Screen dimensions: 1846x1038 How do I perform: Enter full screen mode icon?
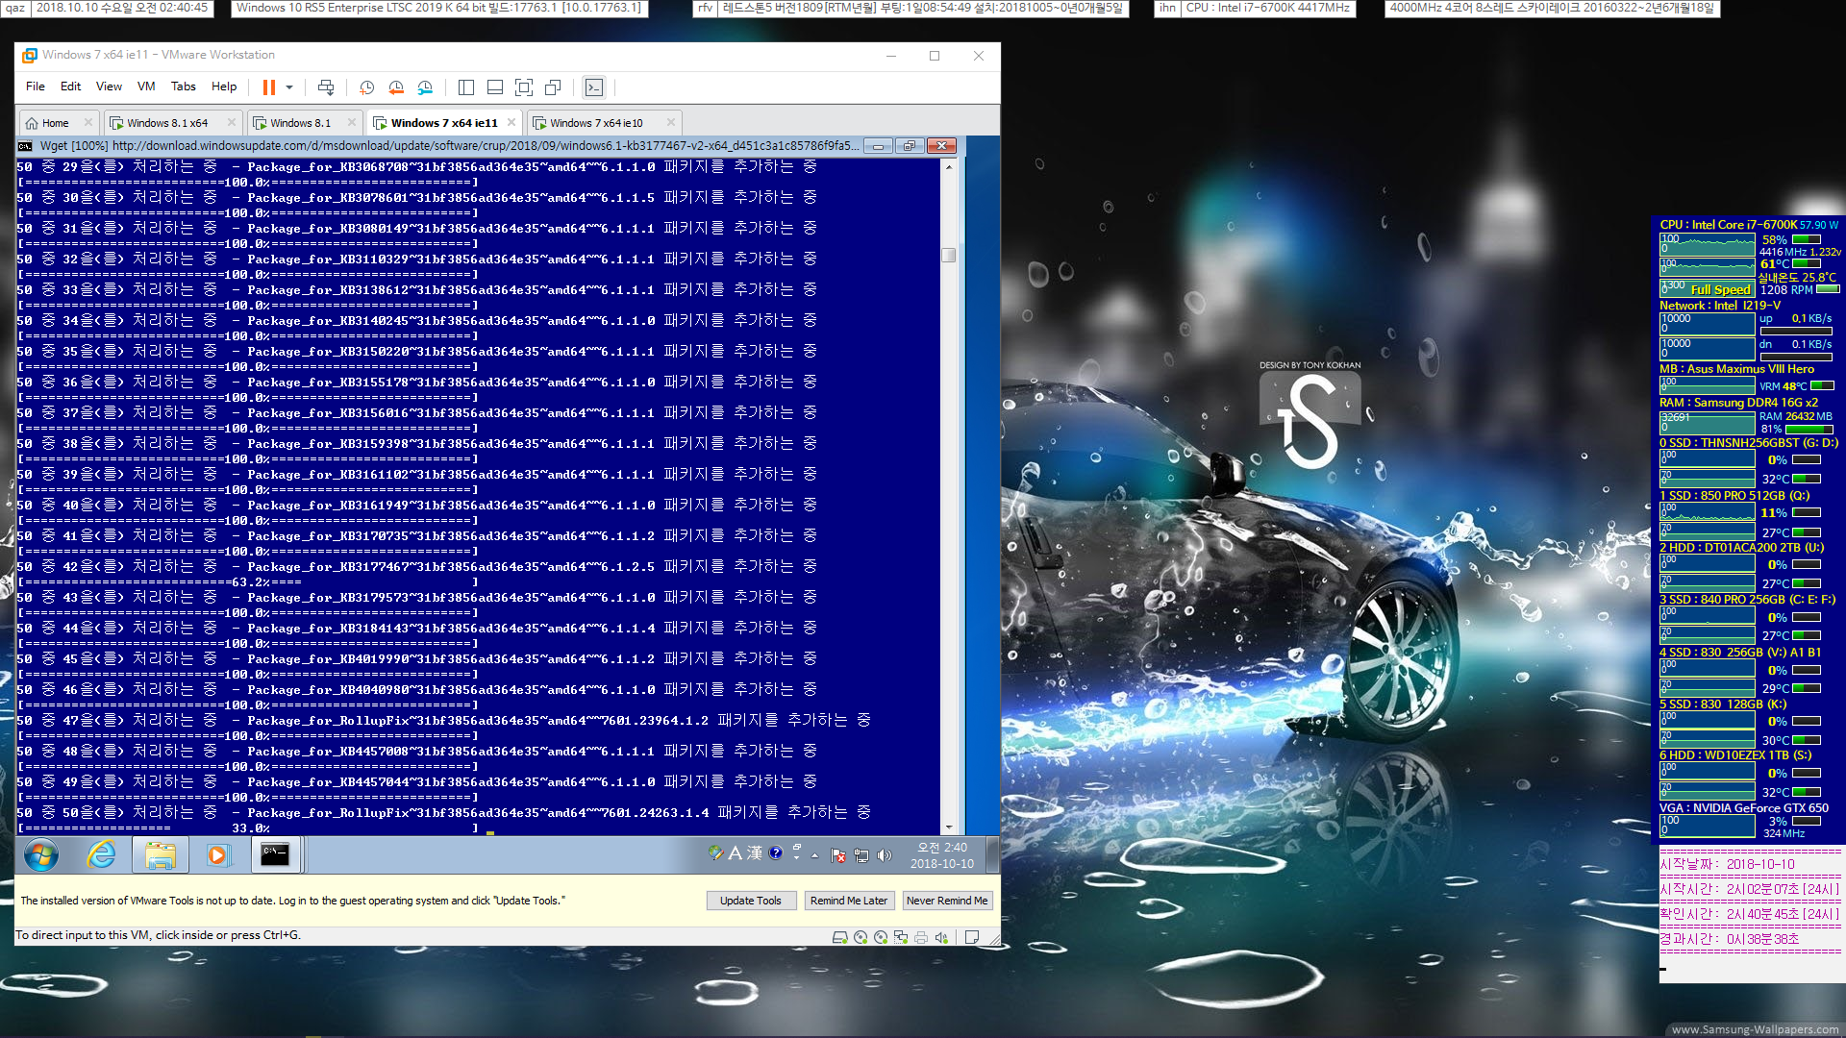click(x=524, y=87)
